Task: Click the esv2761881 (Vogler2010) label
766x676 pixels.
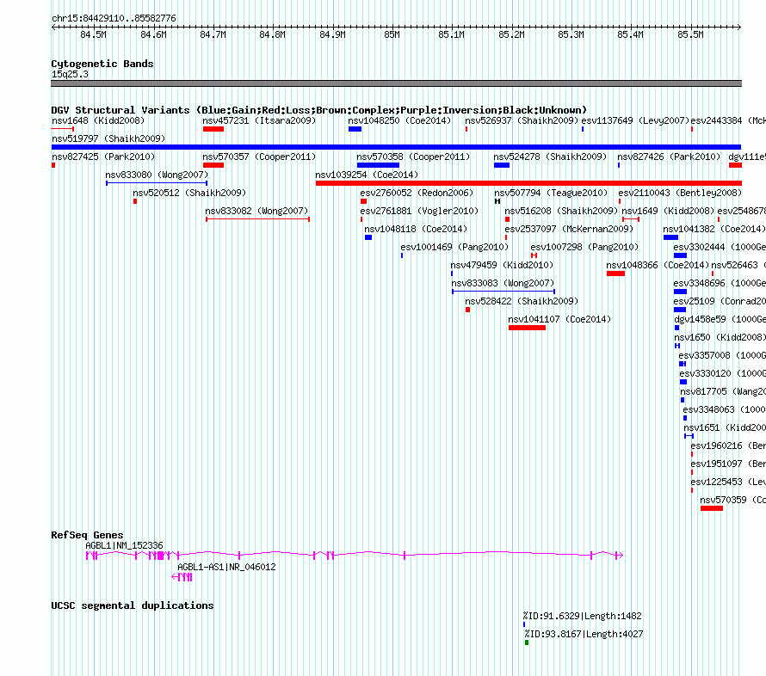Action: tap(419, 211)
